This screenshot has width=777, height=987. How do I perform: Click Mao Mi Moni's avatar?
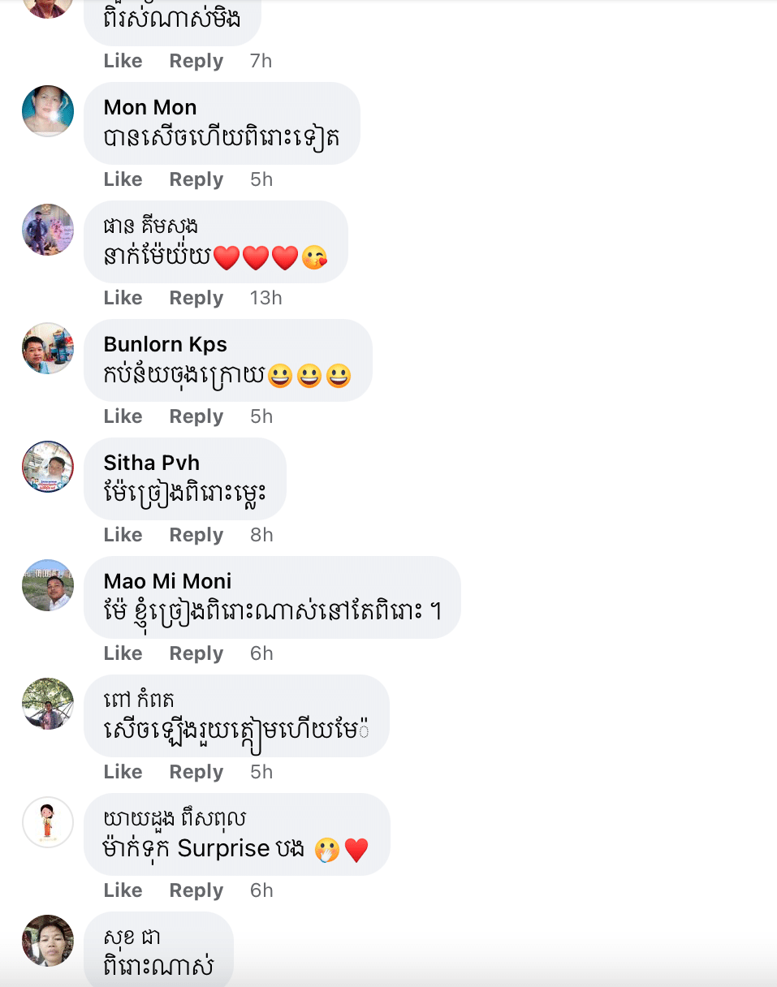coord(48,584)
